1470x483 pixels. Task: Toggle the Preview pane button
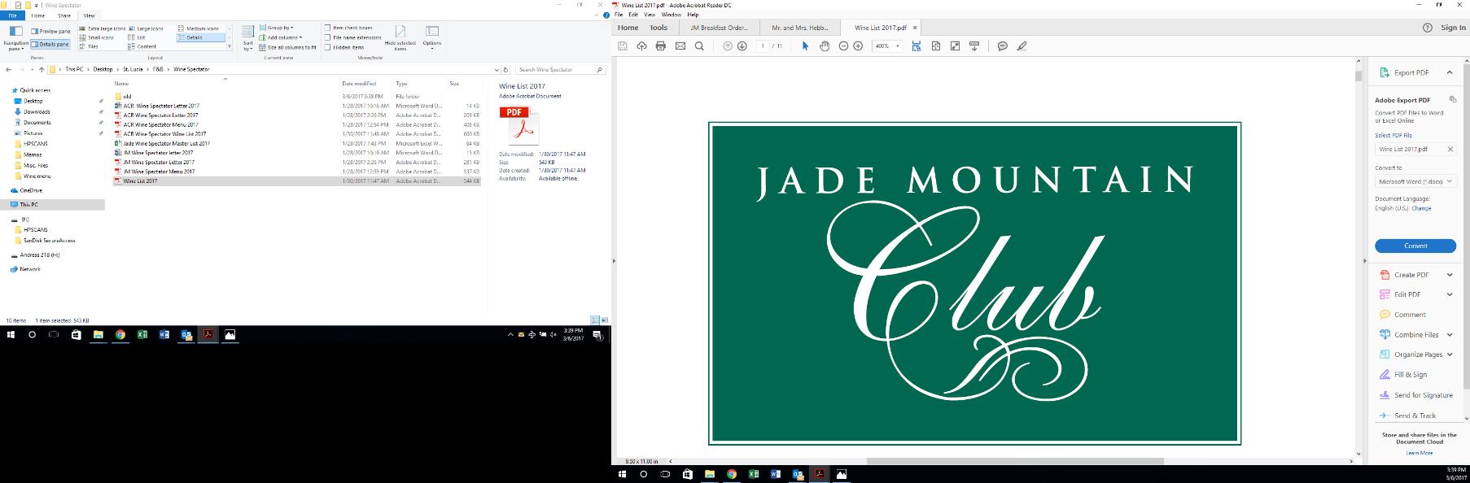point(50,32)
